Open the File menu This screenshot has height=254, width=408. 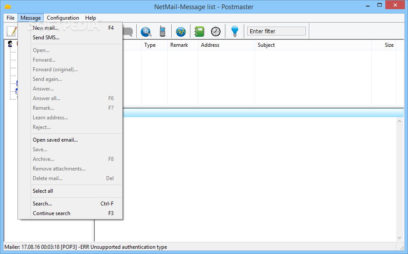10,18
